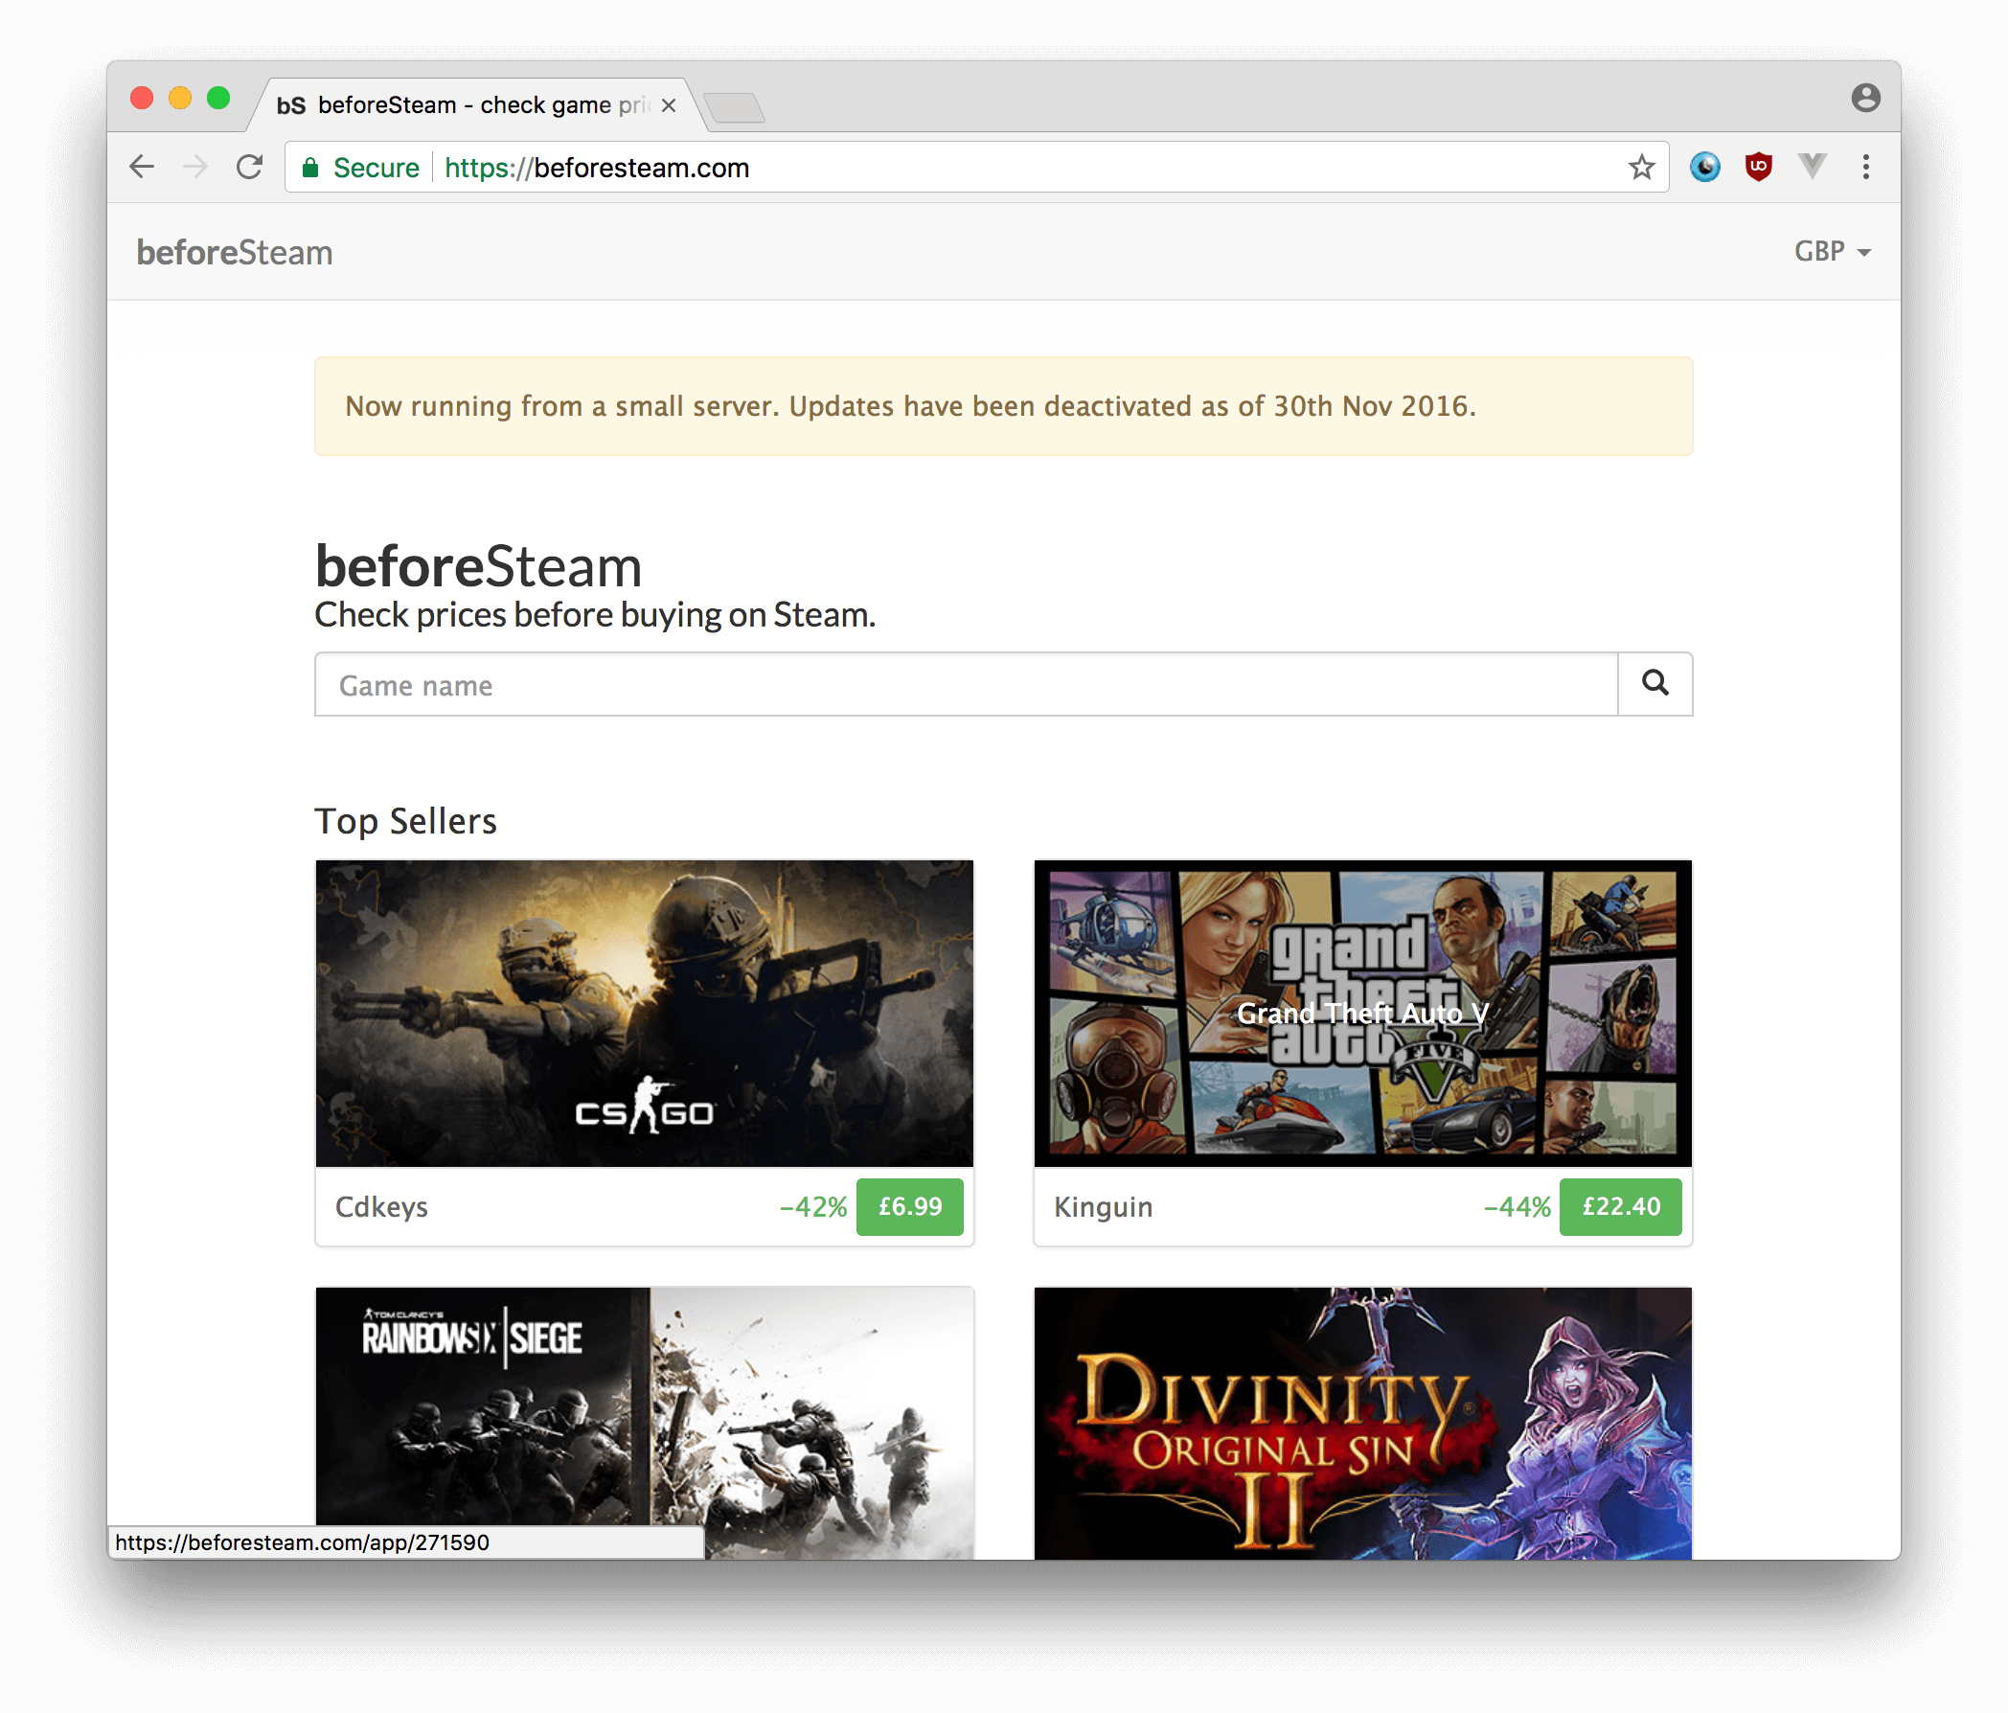Open the CS:GO game thumbnail
The width and height of the screenshot is (2008, 1713).
click(645, 1014)
